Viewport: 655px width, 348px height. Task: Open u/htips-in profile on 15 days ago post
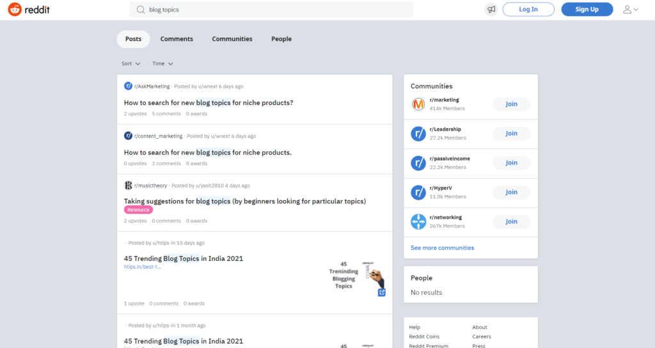click(x=164, y=242)
